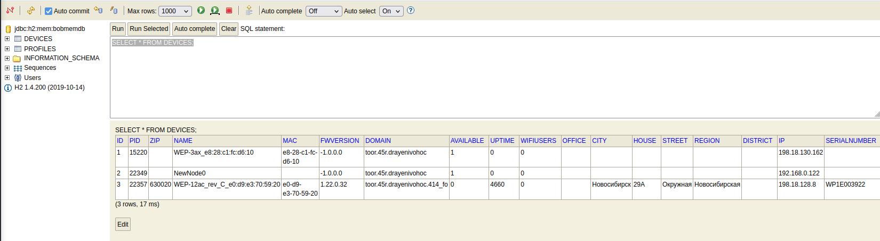
Task: Click the Refresh icon in the toolbar
Action: [x=31, y=10]
